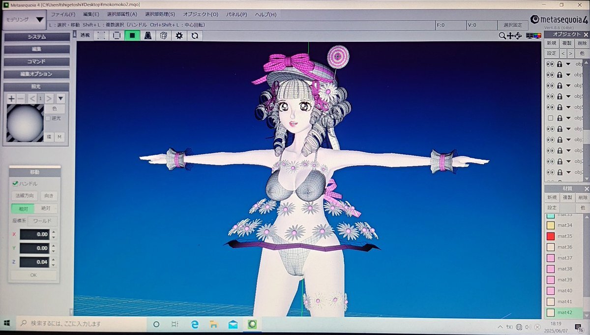590x335 pixels.
Task: Select the view rotate icon beside pan
Action: (x=518, y=35)
